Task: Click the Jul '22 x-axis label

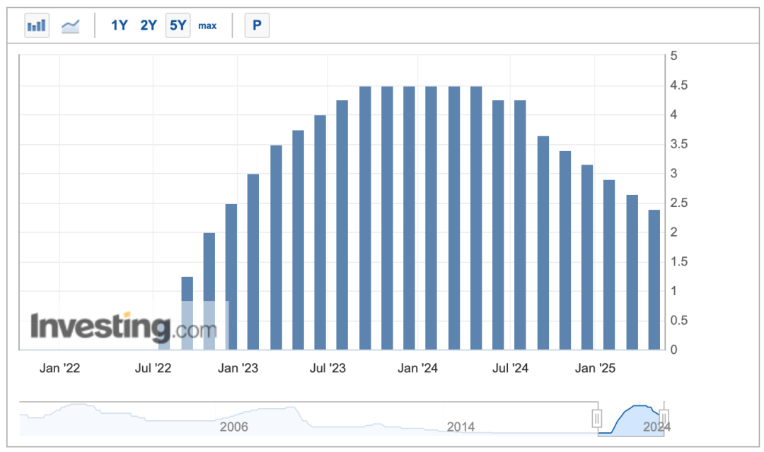Action: (153, 368)
